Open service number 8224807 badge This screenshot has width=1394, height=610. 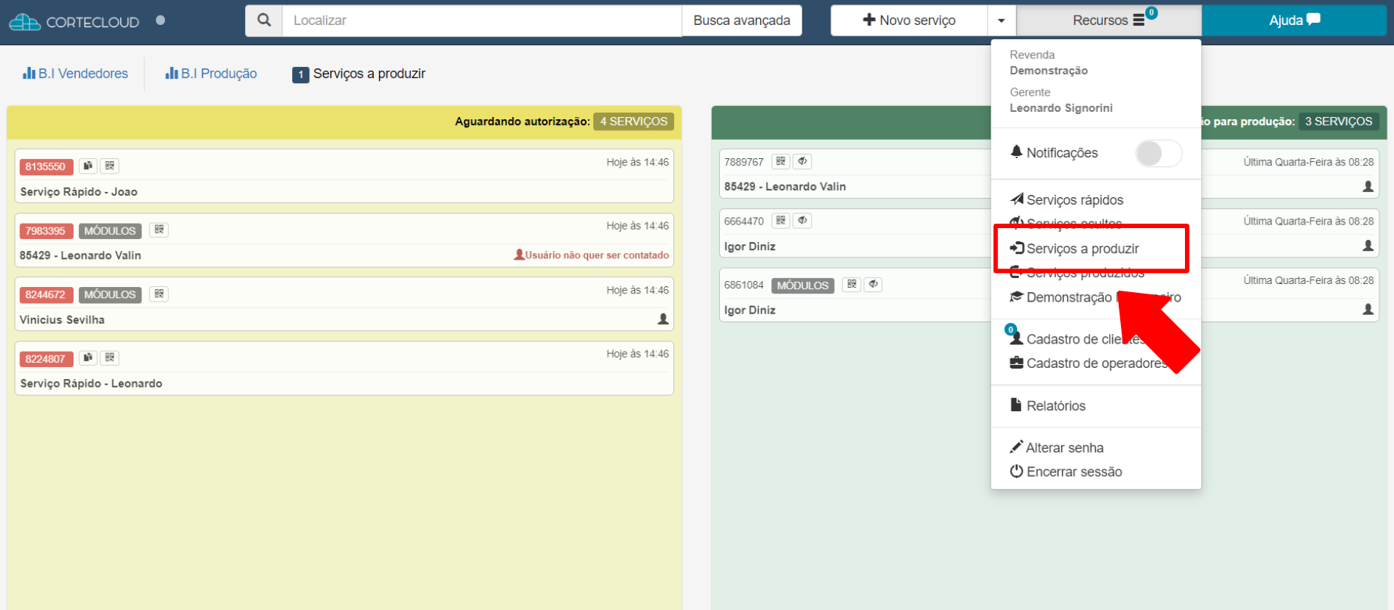[46, 359]
